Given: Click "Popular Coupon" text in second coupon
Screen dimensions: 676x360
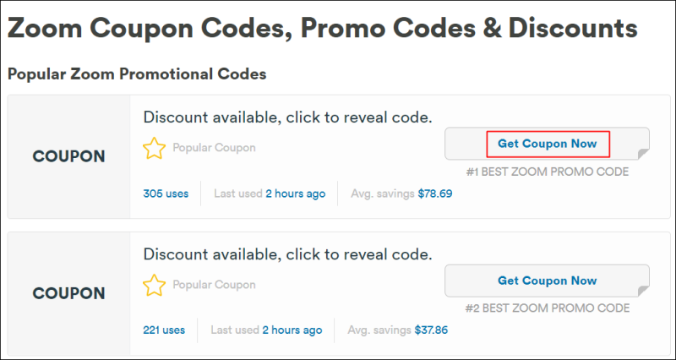Looking at the screenshot, I should point(214,285).
